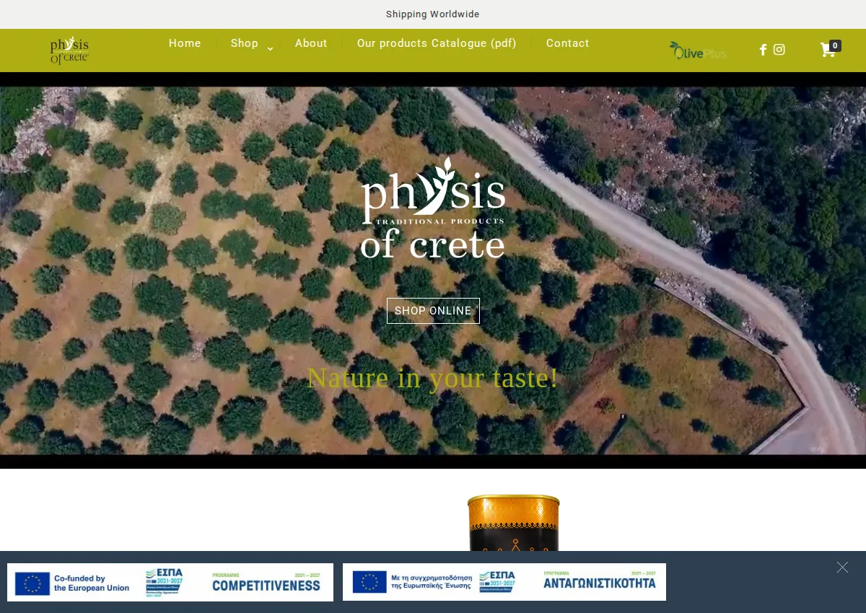Close the funding banner with X

(842, 568)
